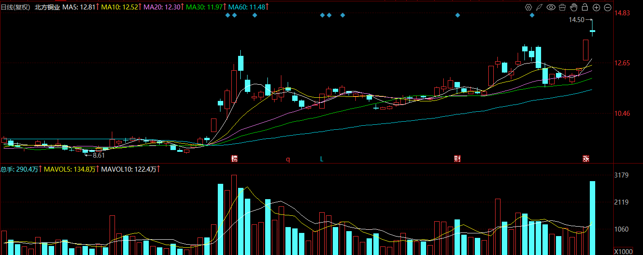The height and width of the screenshot is (255, 643).
Task: Toggle the open padlock lock icon
Action: [x=585, y=7]
